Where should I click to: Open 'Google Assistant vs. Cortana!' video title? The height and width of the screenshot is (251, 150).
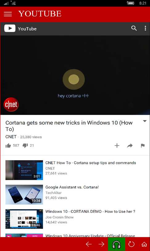point(72,187)
